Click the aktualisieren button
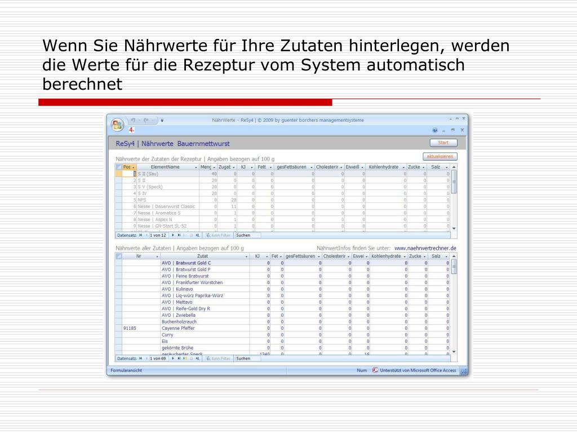Viewport: 577px width, 433px height. [x=440, y=157]
